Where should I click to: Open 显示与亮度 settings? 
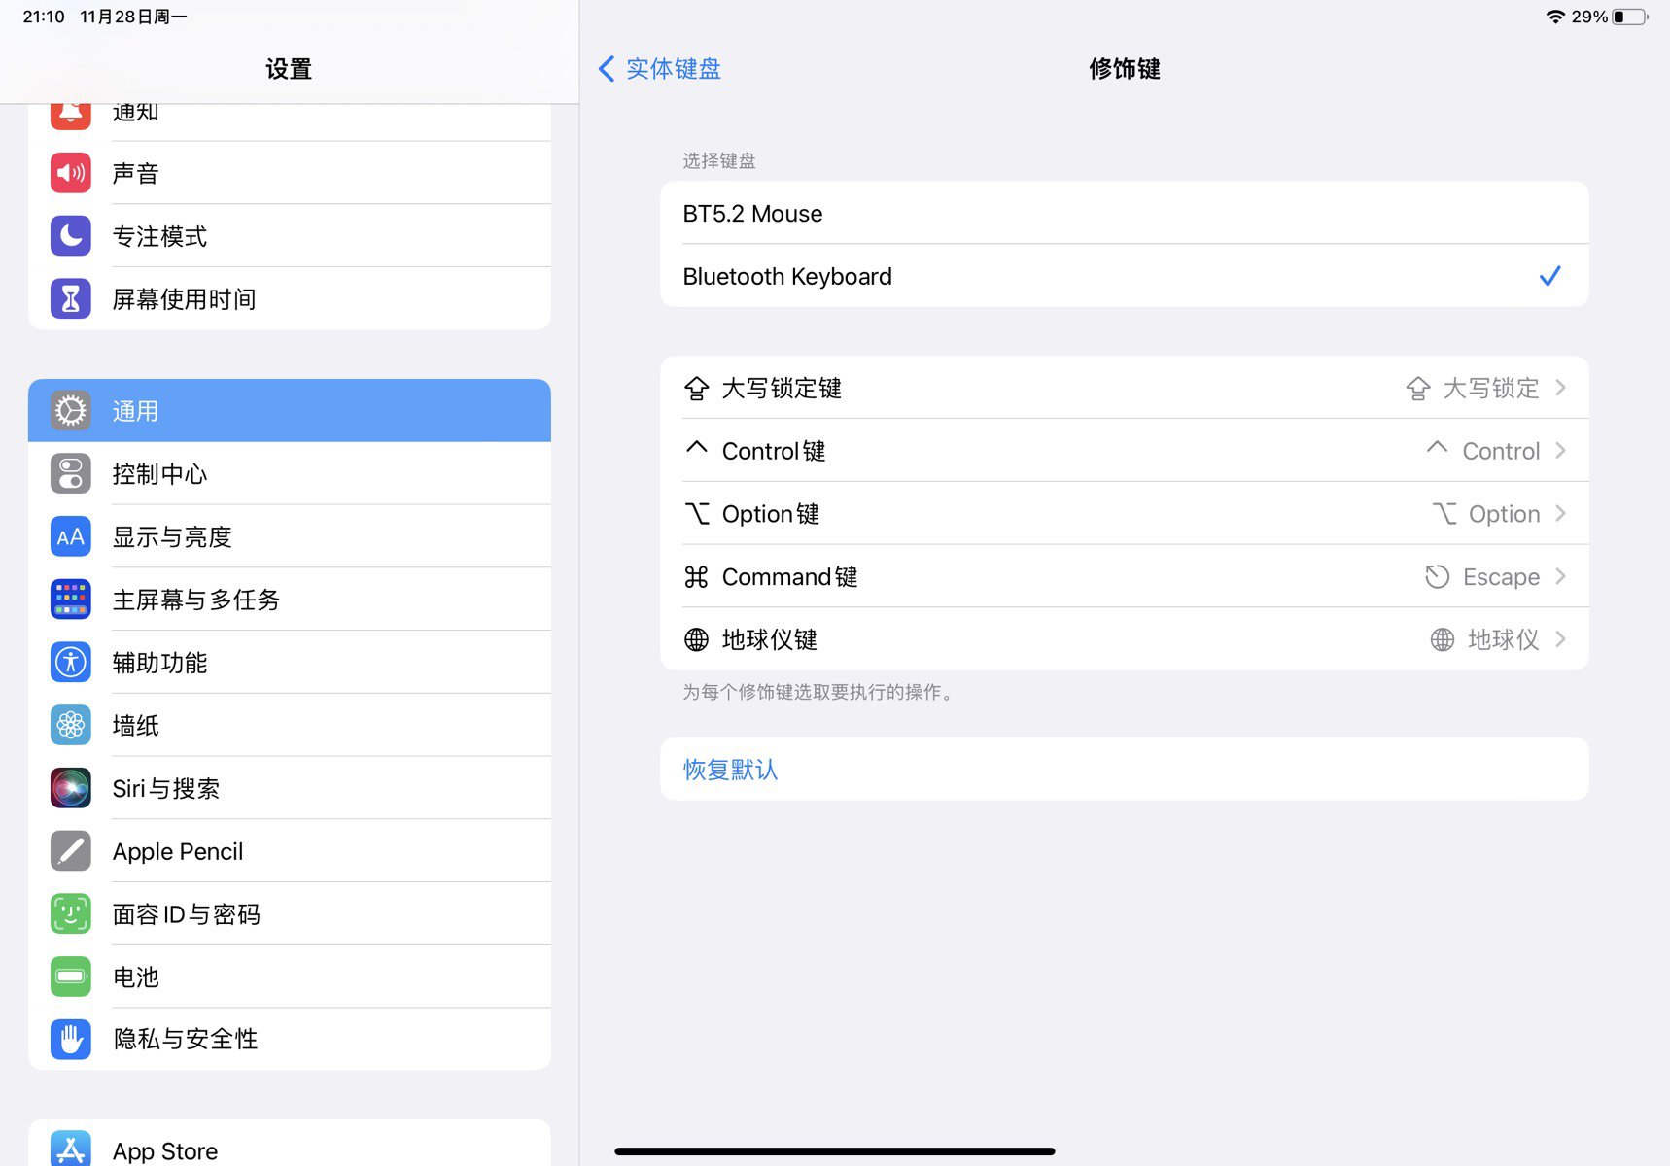coord(290,536)
